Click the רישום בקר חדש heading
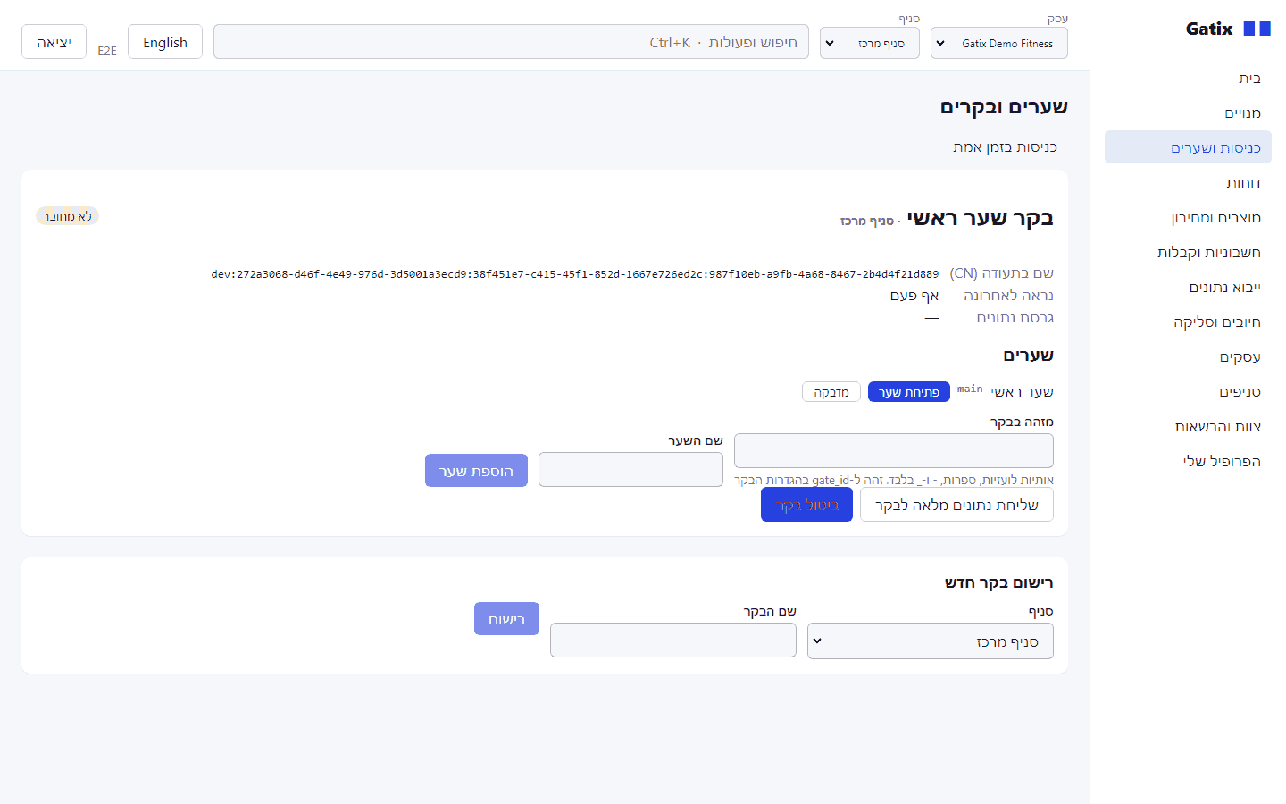 coord(999,582)
